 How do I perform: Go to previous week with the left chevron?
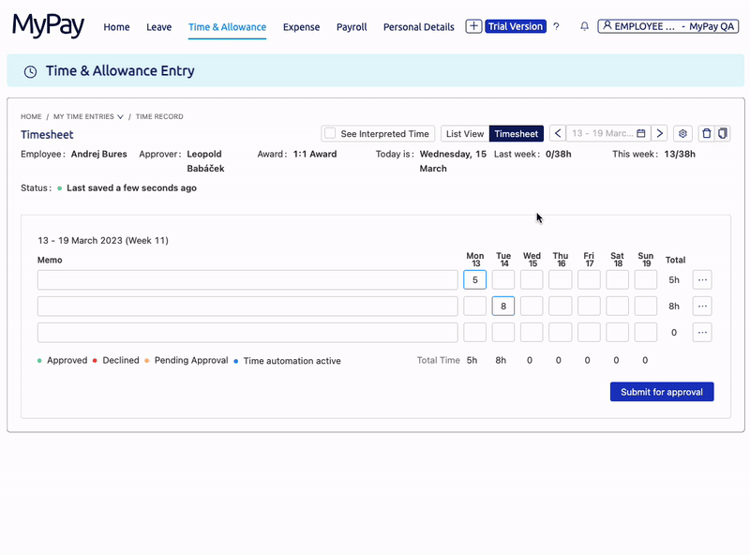[558, 133]
